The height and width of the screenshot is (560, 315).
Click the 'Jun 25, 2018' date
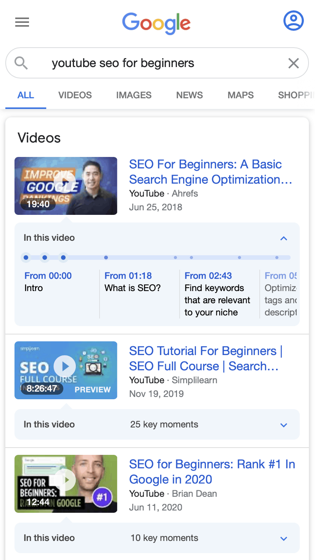pos(156,207)
